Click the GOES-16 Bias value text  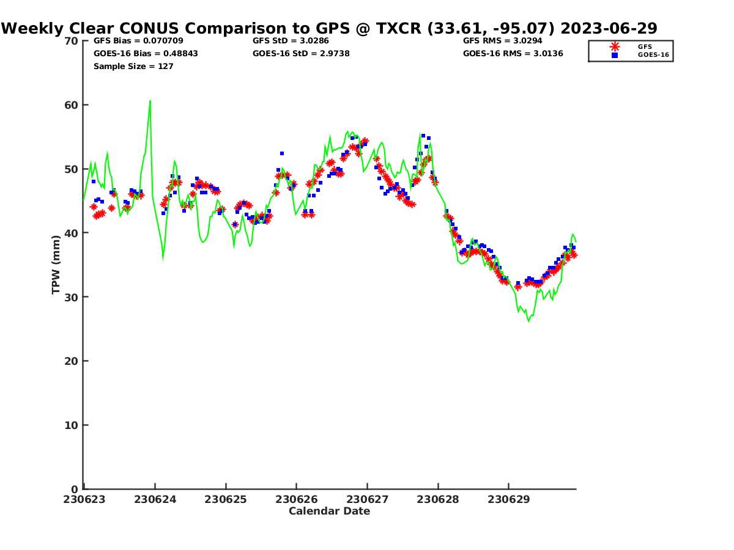click(146, 54)
